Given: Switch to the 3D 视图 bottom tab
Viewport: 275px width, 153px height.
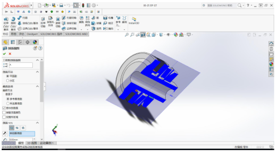Looking at the screenshot, I should coord(32,143).
